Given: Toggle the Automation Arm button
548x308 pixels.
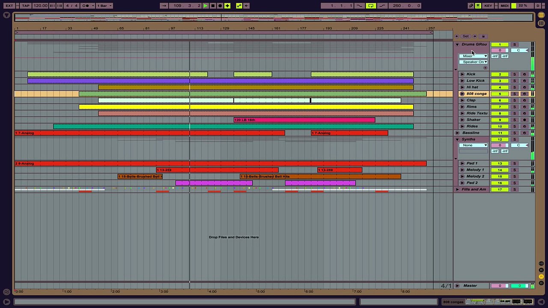Looking at the screenshot, I should tap(239, 6).
